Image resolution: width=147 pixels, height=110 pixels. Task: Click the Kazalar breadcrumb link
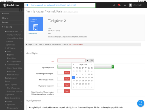pos(64,45)
